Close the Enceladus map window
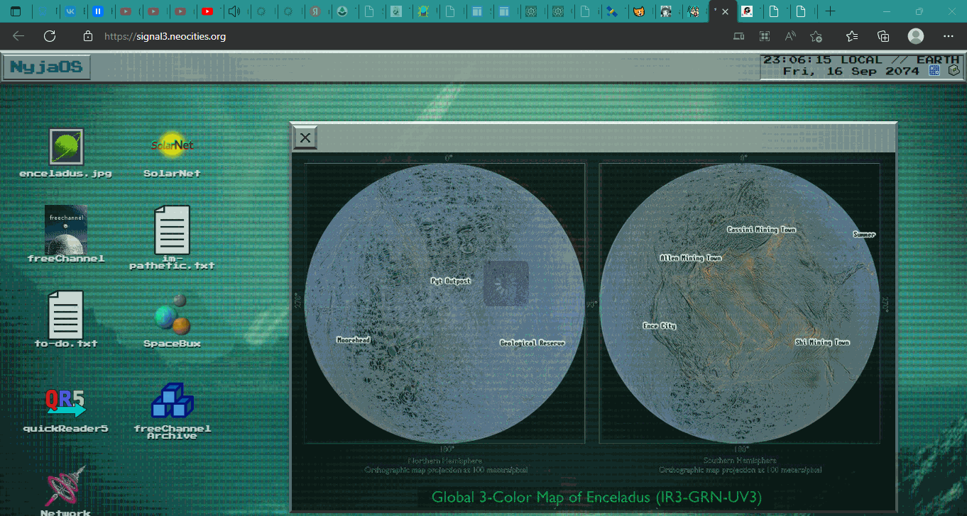The width and height of the screenshot is (967, 516). 305,138
